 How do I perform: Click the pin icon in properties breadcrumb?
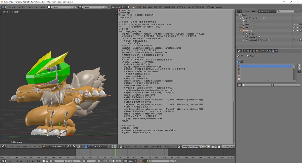coord(238,56)
